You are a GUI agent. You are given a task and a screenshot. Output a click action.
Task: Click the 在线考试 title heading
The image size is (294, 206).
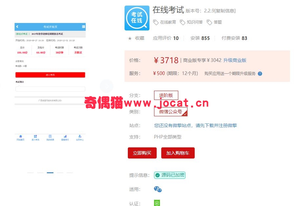pos(168,10)
